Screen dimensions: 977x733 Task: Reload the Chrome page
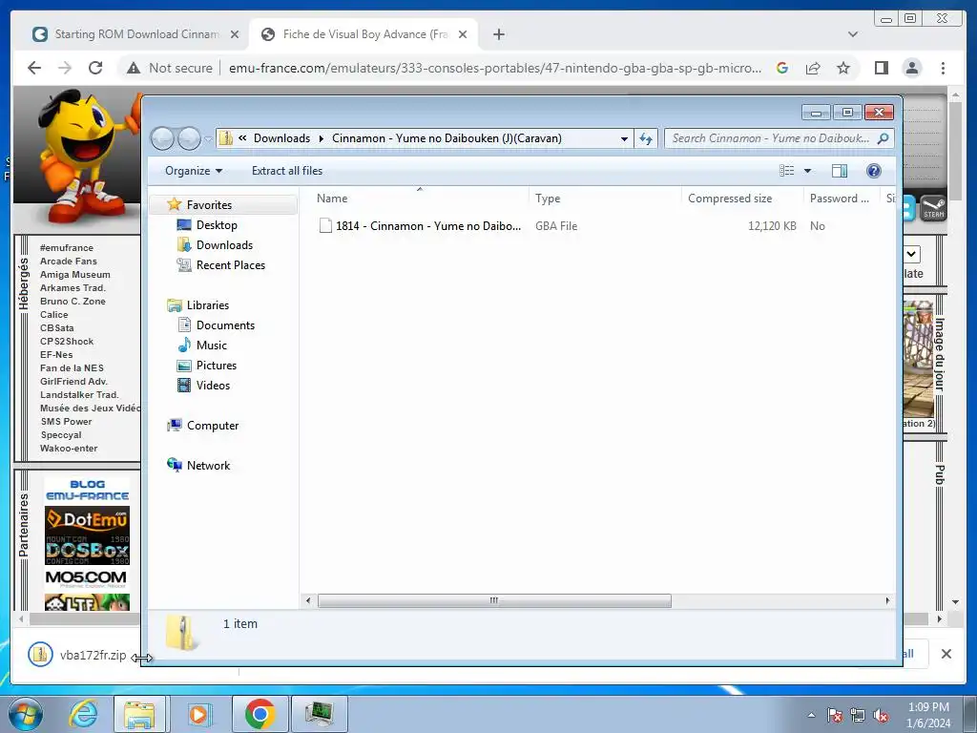point(95,68)
